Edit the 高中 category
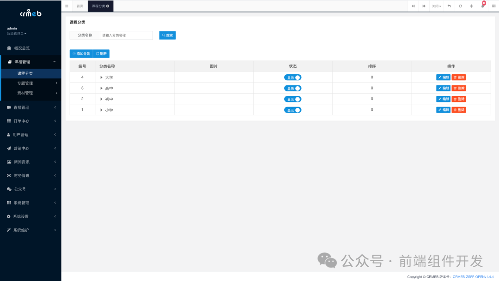The image size is (499, 281). (x=443, y=88)
